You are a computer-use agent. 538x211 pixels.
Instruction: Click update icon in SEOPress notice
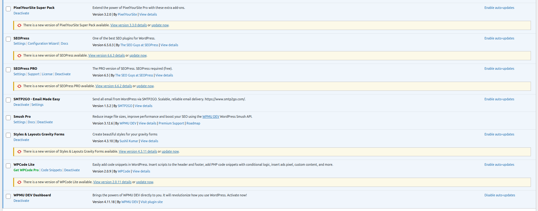coord(19,56)
